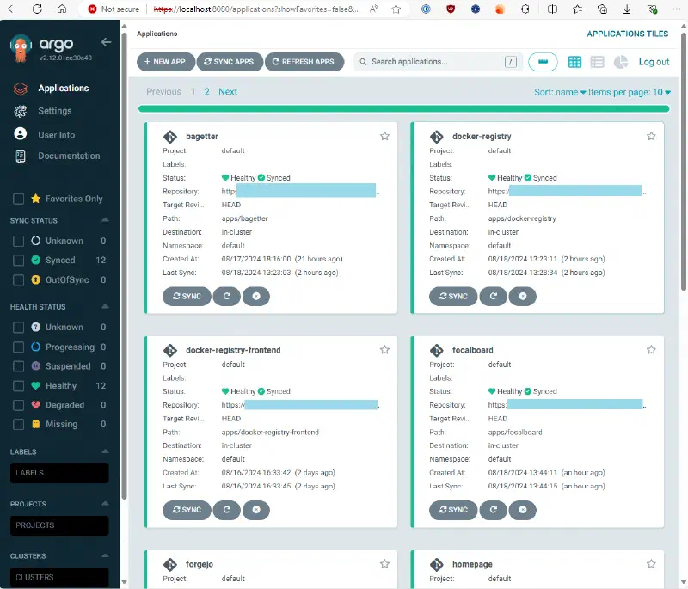The height and width of the screenshot is (589, 688).
Task: Collapse the Clusters filter section
Action: pyautogui.click(x=105, y=555)
